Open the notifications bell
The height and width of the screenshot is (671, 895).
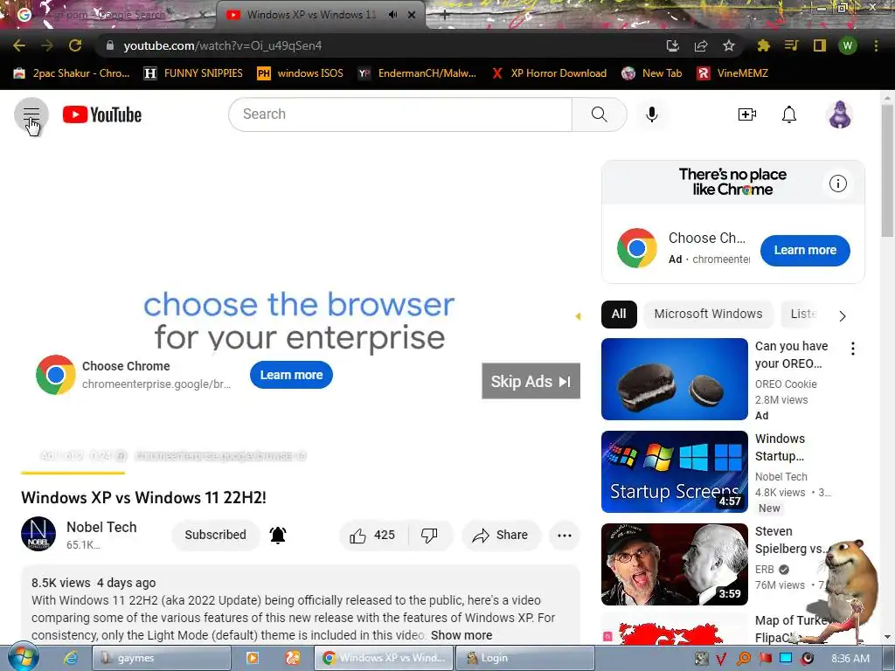[789, 114]
